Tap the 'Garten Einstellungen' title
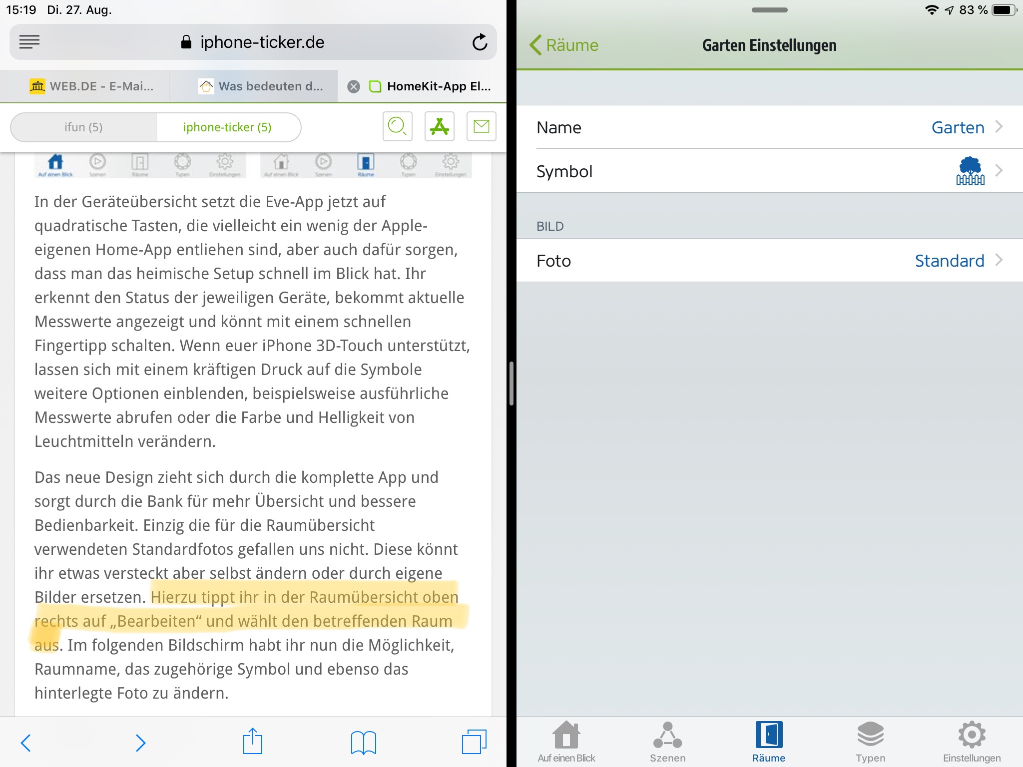 (x=769, y=45)
